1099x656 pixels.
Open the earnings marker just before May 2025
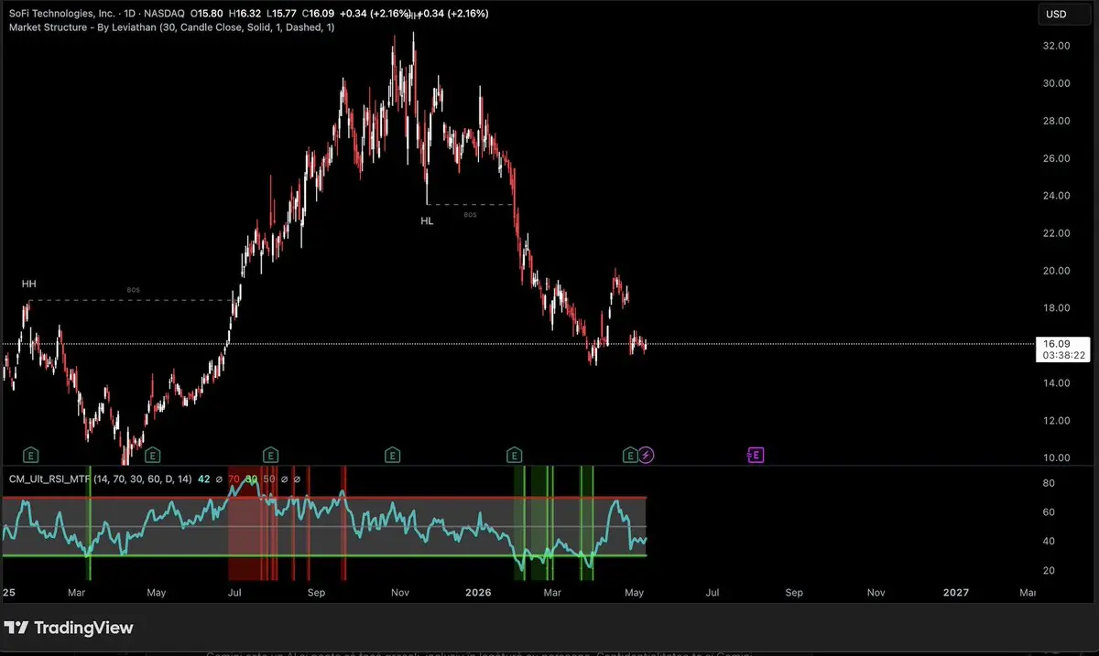pyautogui.click(x=152, y=454)
